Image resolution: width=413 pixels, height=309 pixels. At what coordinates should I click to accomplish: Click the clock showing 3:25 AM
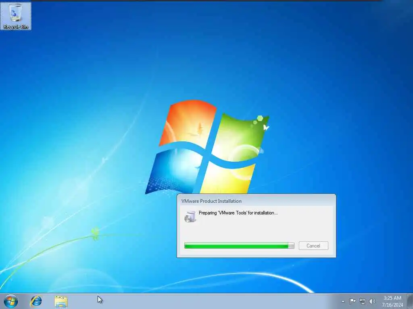click(392, 301)
